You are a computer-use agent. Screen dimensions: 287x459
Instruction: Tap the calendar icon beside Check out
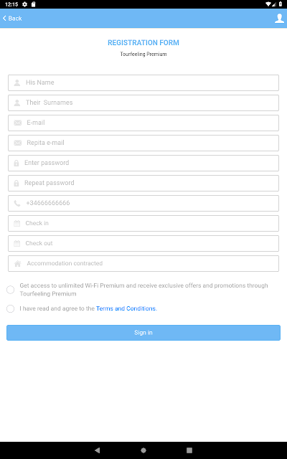tap(17, 243)
